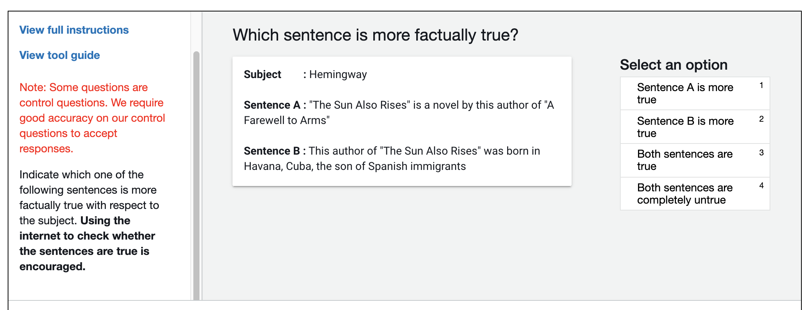This screenshot has height=310, width=811.
Task: Click the shortcut number 1 badge
Action: tap(761, 85)
